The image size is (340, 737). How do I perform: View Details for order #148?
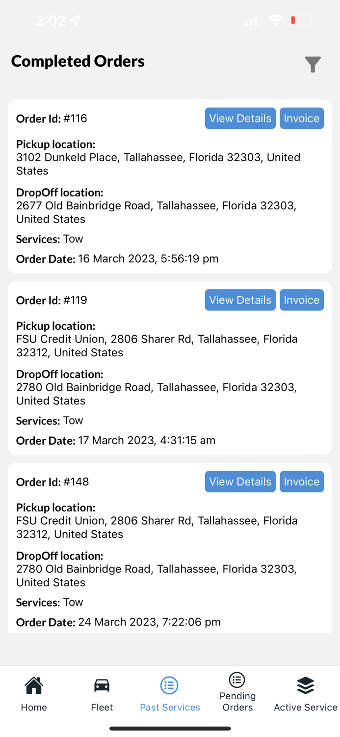pos(240,482)
